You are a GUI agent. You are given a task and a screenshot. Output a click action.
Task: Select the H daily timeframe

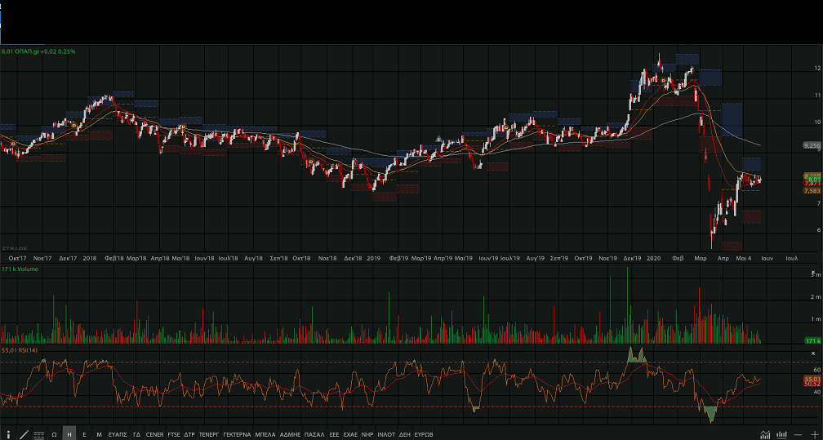click(69, 434)
